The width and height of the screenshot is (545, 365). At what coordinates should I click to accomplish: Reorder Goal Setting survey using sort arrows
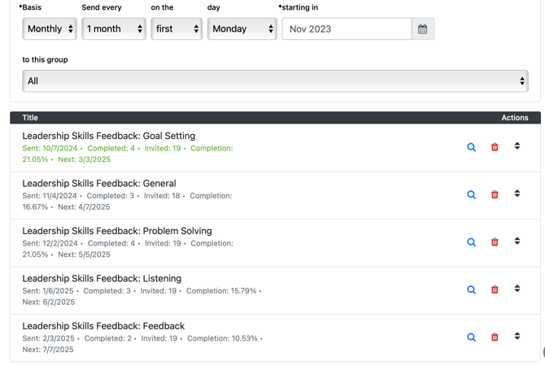click(517, 146)
